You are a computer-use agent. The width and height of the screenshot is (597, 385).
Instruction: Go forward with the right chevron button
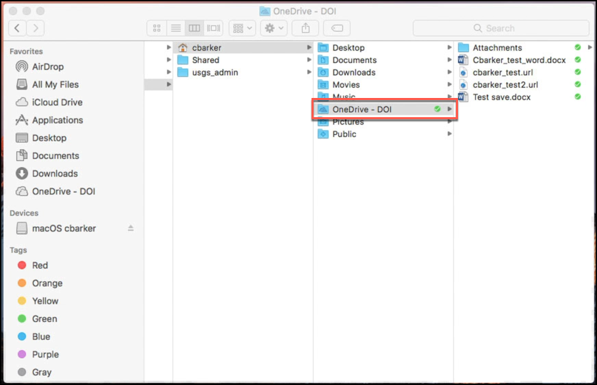(x=36, y=28)
